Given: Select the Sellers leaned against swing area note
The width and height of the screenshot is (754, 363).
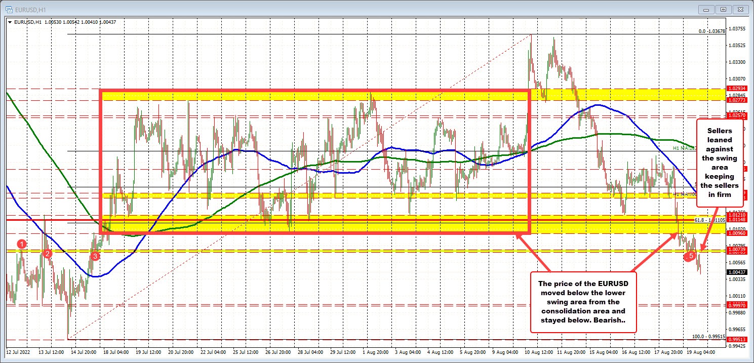Looking at the screenshot, I should tap(719, 162).
